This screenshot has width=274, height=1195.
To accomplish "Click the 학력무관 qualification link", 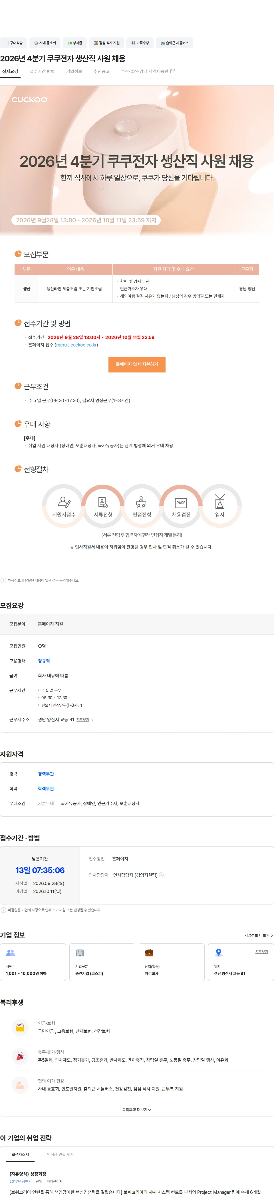I will point(46,789).
